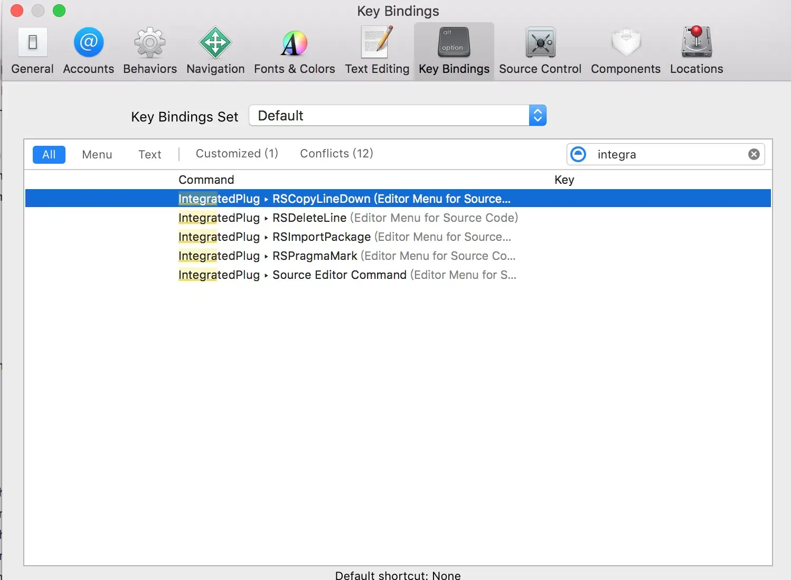
Task: Open the Components preferences pane
Action: coord(626,51)
